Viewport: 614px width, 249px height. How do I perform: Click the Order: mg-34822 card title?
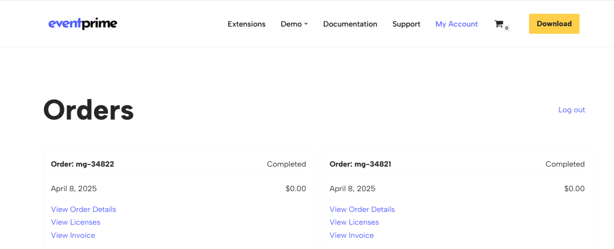pyautogui.click(x=82, y=164)
